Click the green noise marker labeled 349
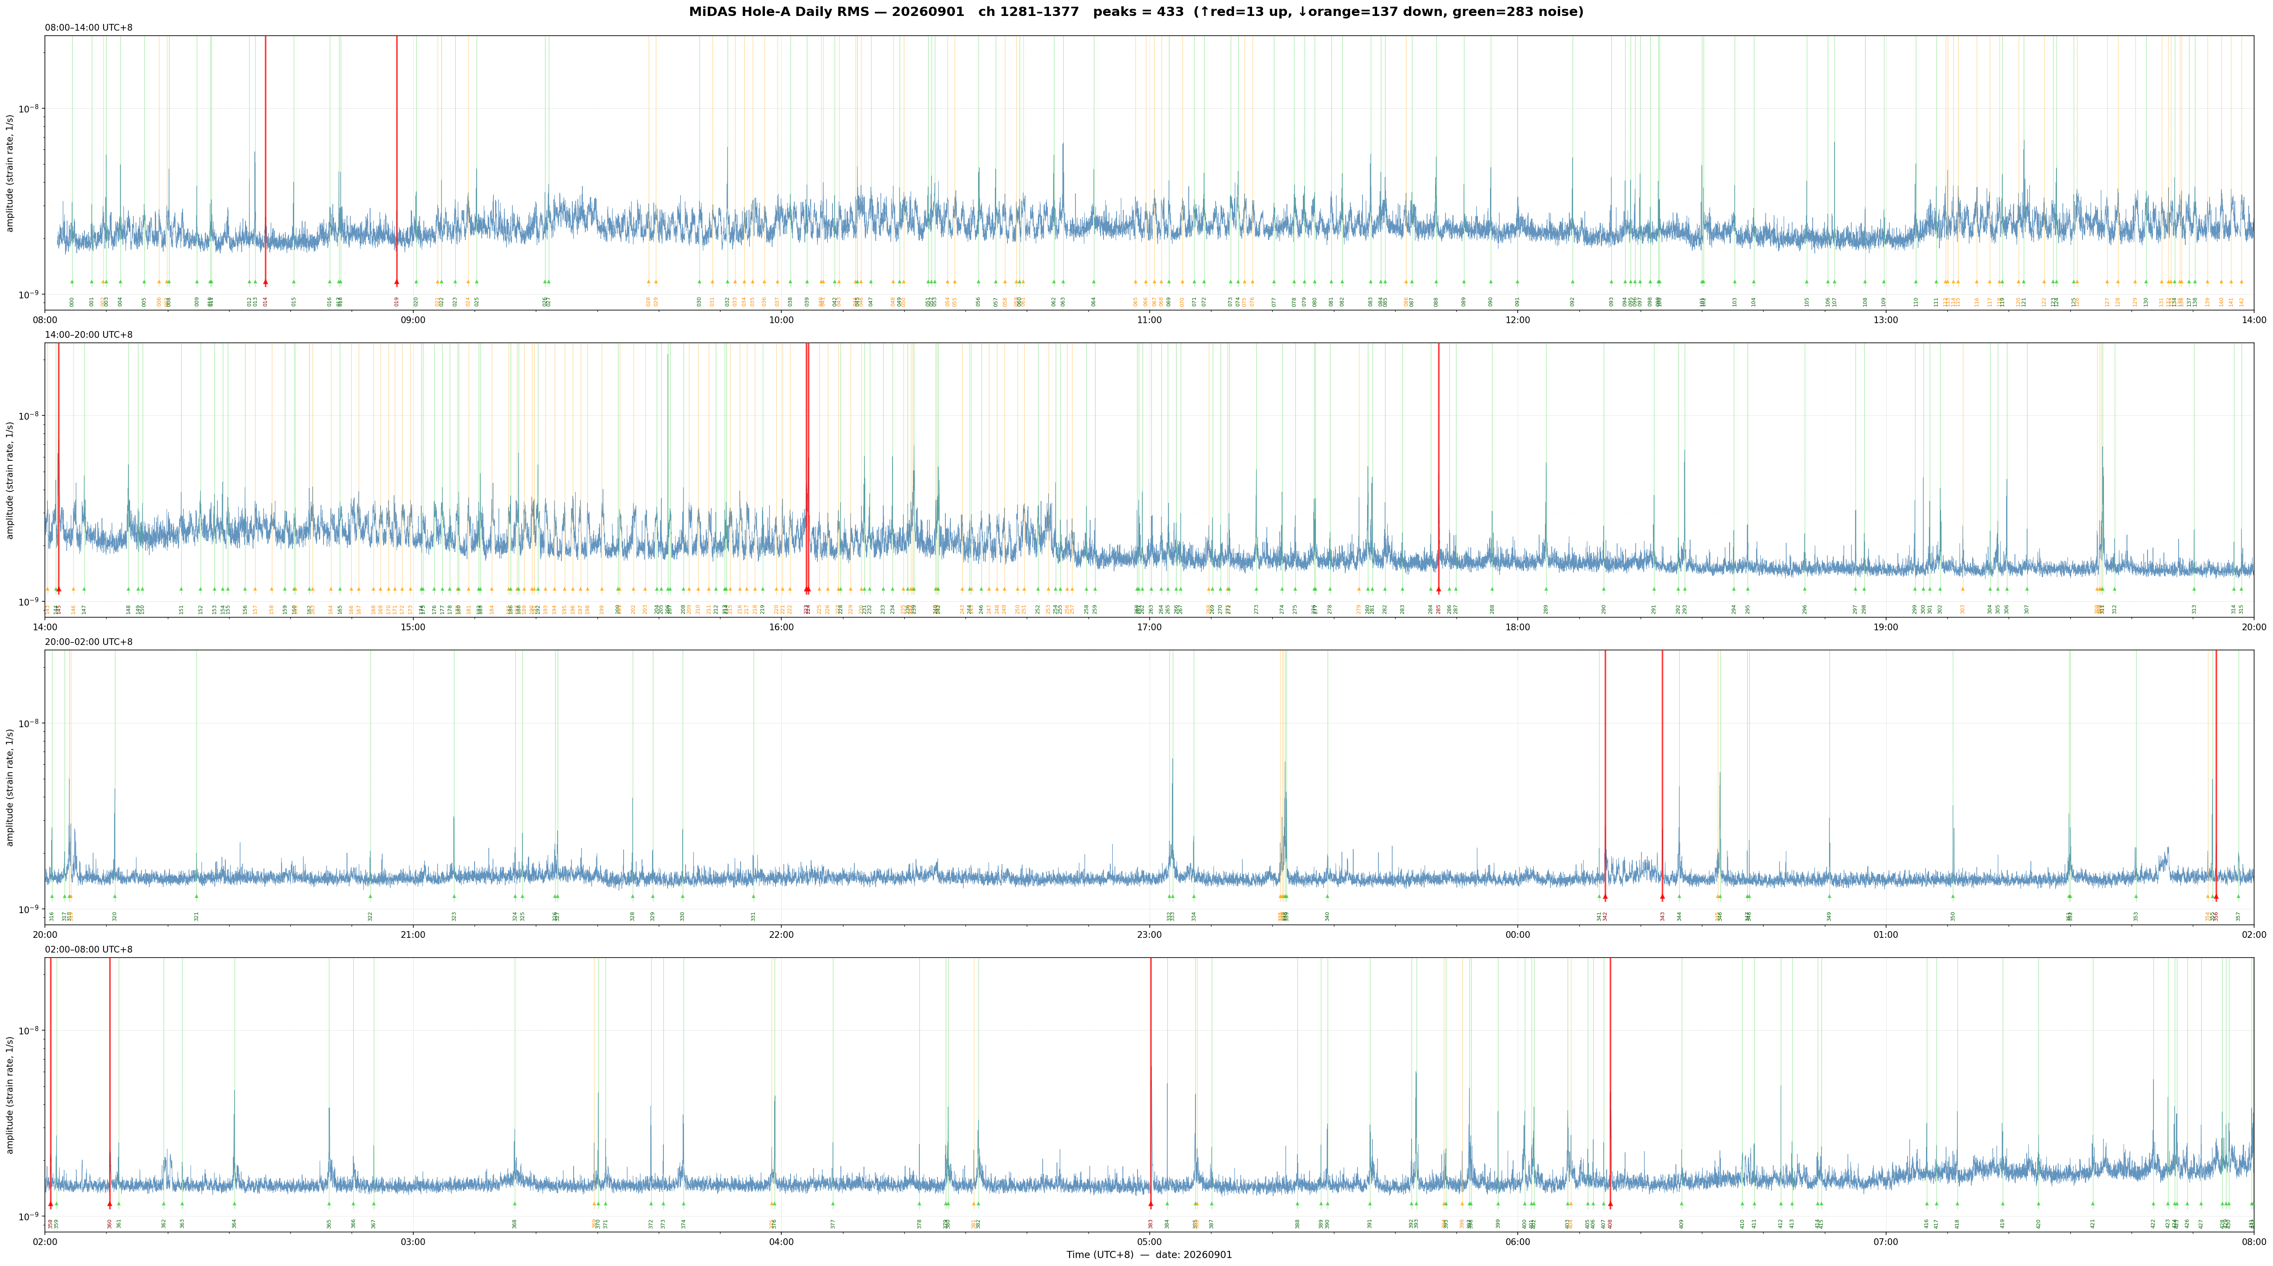 pyautogui.click(x=1829, y=896)
